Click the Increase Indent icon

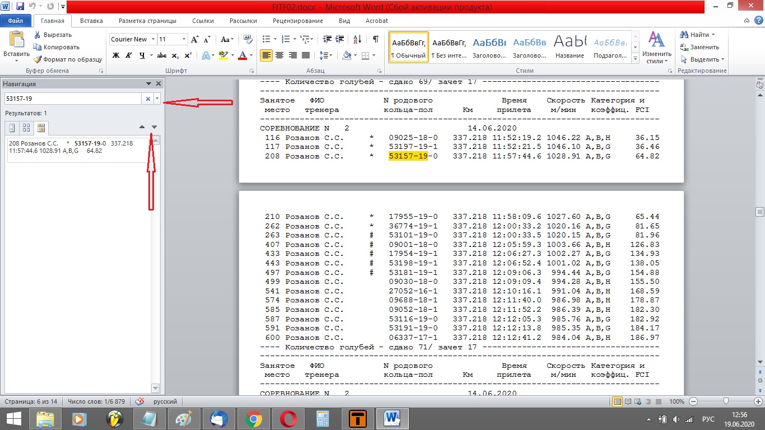[x=338, y=39]
